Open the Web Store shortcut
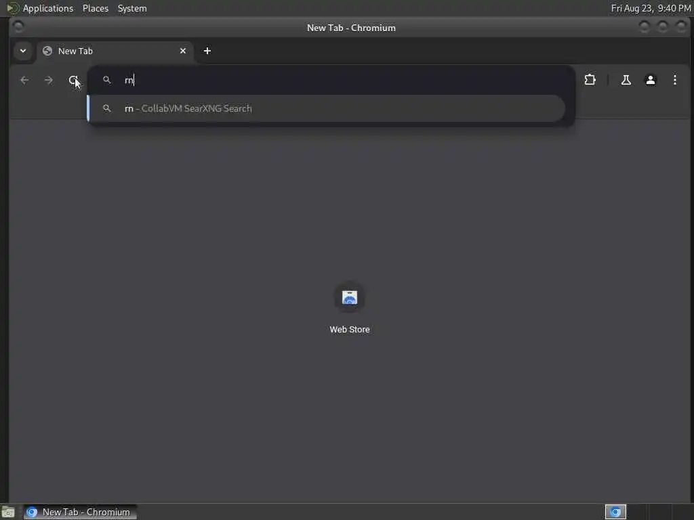 [x=349, y=307]
